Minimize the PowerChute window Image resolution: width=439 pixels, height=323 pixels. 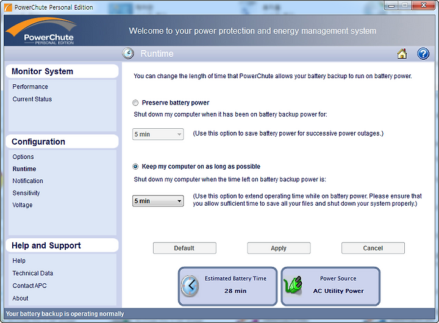(x=391, y=5)
